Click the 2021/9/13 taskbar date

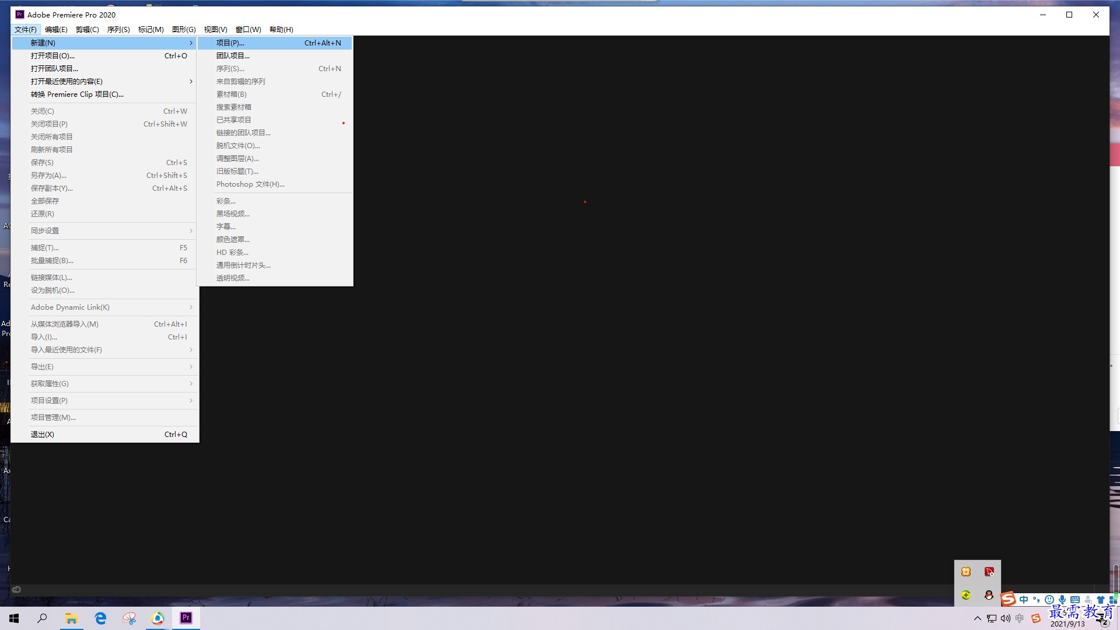point(1067,624)
